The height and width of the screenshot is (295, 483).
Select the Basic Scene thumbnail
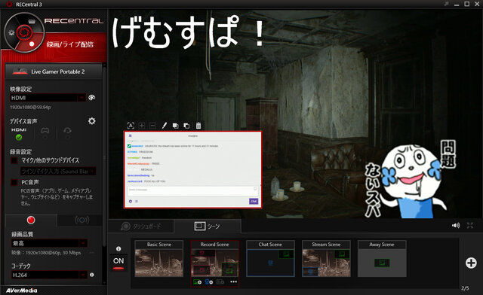[159, 259]
